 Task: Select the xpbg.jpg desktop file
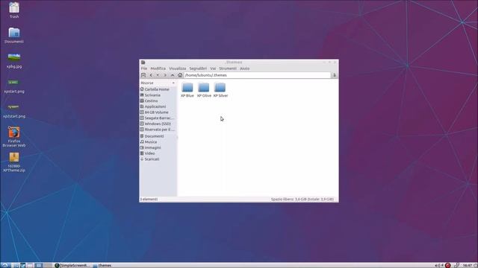(14, 60)
